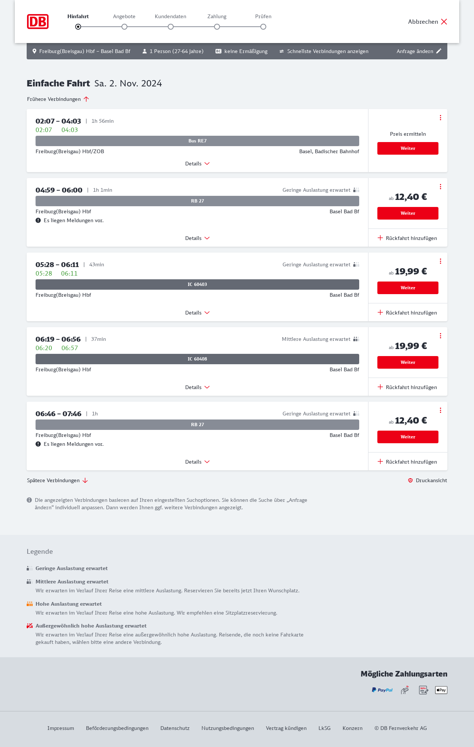The width and height of the screenshot is (474, 747).
Task: Add Rückfahrt to the 06:46 RB 27 connection
Action: pos(407,462)
